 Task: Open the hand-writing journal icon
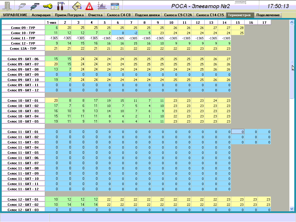pos(77,6)
